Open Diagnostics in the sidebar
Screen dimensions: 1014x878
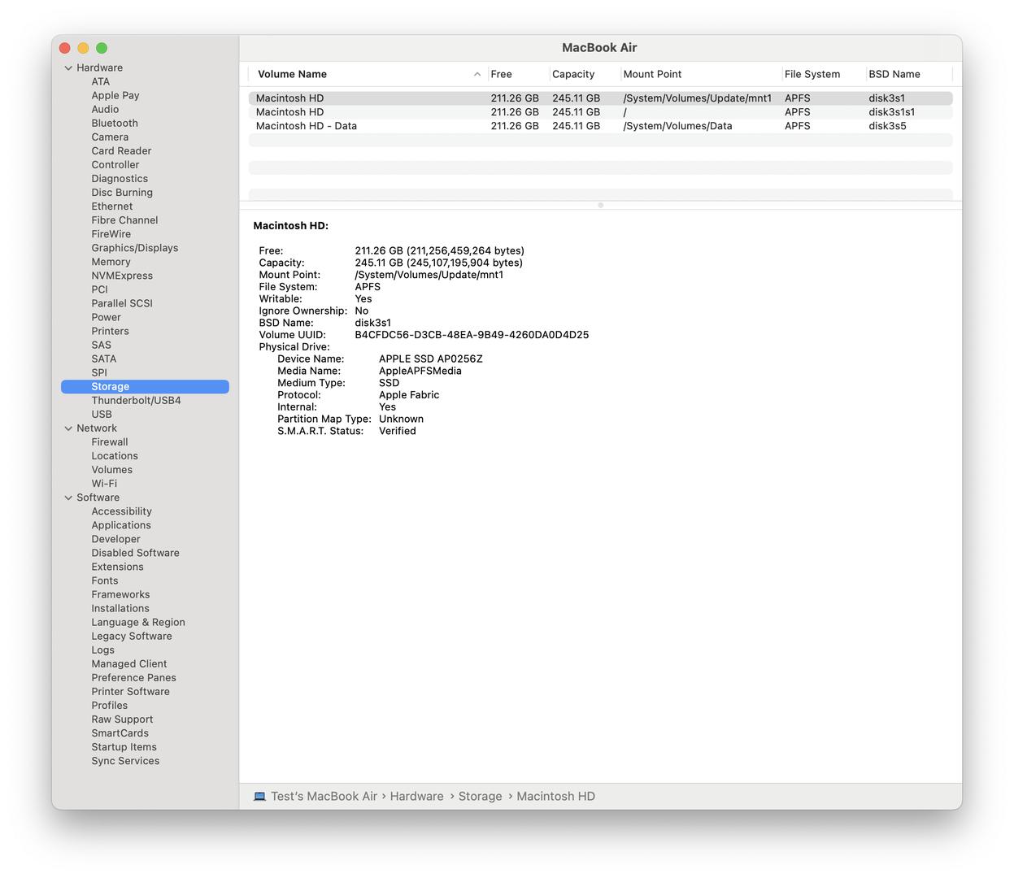coord(120,178)
